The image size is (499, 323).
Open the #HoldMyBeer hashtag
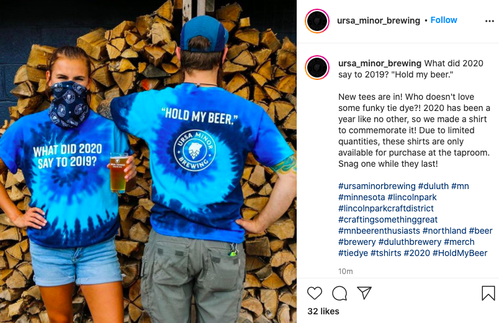pos(460,253)
